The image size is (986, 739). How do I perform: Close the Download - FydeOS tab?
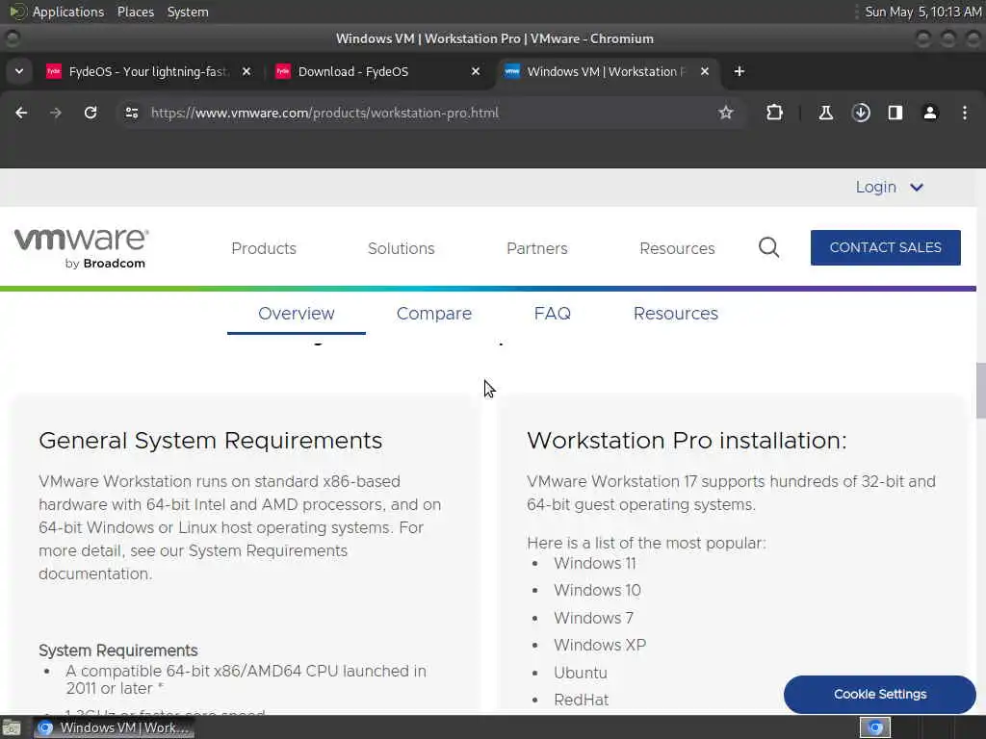pyautogui.click(x=476, y=71)
